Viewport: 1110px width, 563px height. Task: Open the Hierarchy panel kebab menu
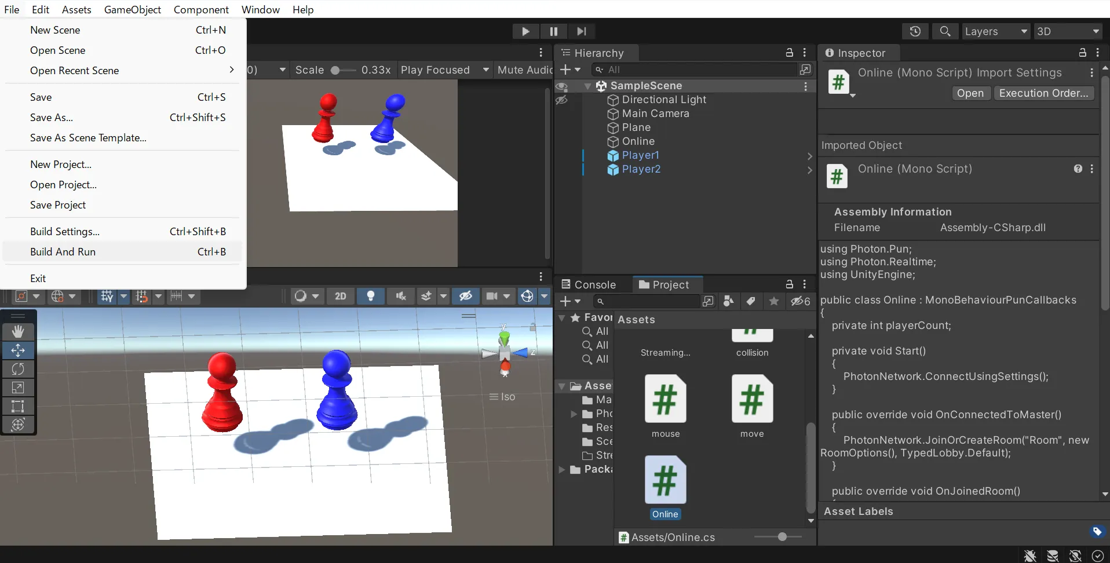pos(805,53)
